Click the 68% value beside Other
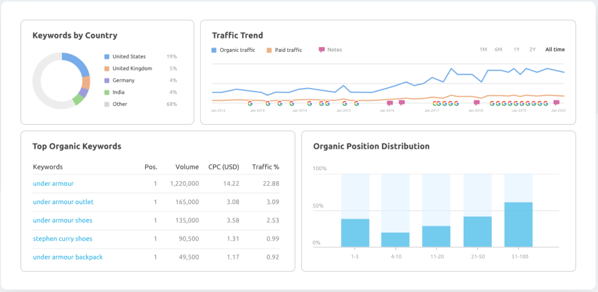The height and width of the screenshot is (292, 598). [x=172, y=104]
